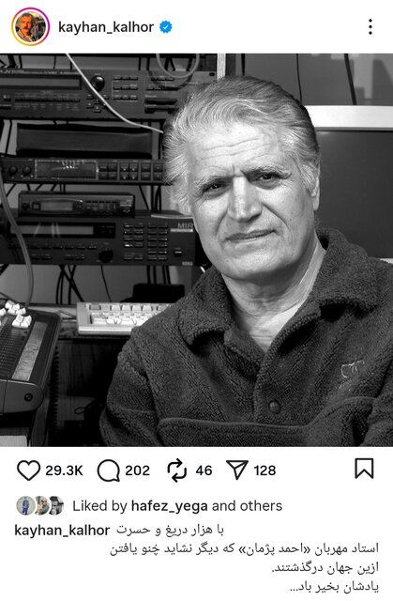Screen dimensions: 393x601
Task: Tap the first caption line in Persian
Action: tap(171, 530)
